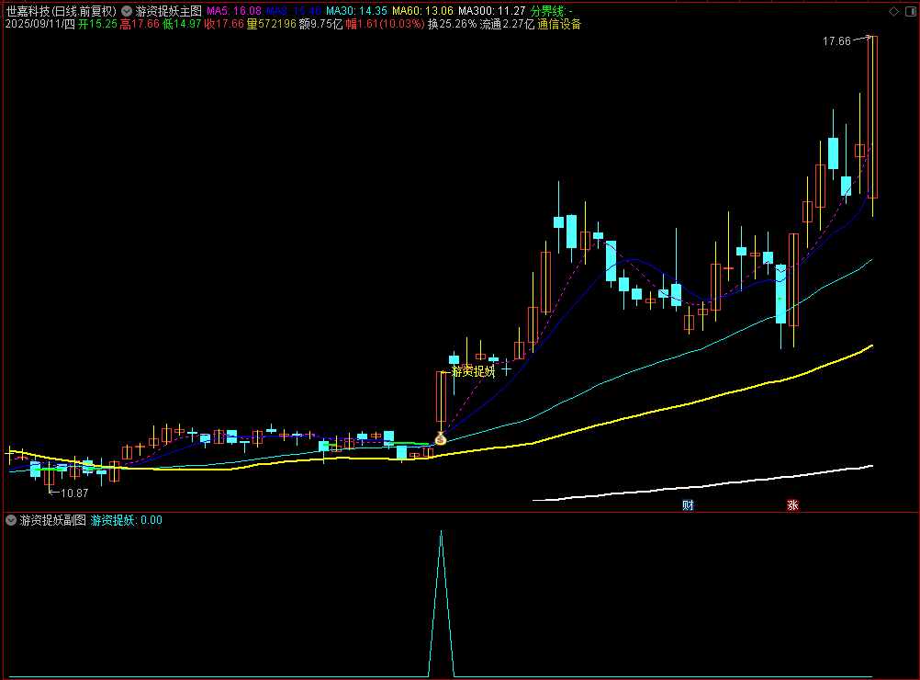Click the turnover amount 额9.75亿
This screenshot has height=680, width=920.
tap(321, 24)
